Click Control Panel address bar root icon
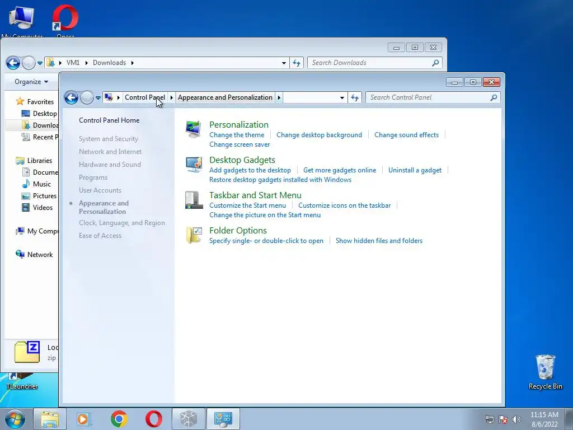Image resolution: width=573 pixels, height=430 pixels. click(x=108, y=97)
